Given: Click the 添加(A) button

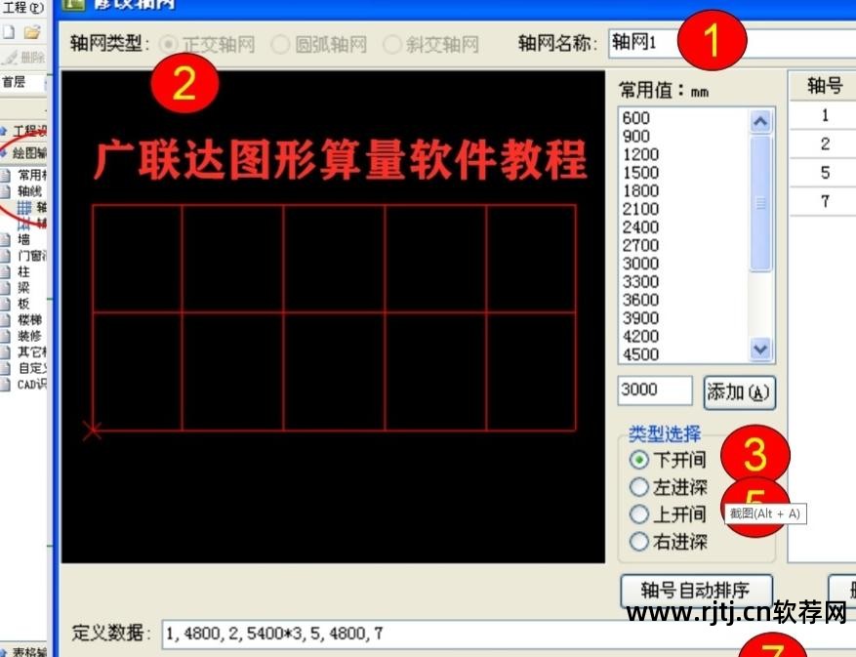Looking at the screenshot, I should coord(739,392).
